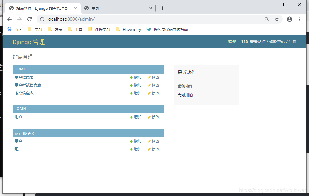The image size is (309, 196).
Task: Open the 学习 bookmark folder
Action: pyautogui.click(x=35, y=29)
